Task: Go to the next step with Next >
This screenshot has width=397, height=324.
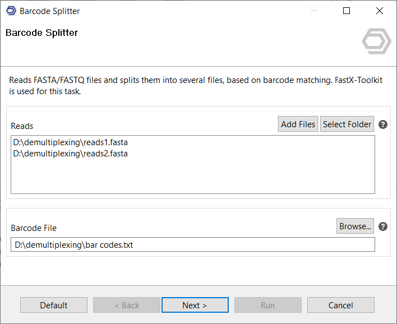Action: coord(195,305)
